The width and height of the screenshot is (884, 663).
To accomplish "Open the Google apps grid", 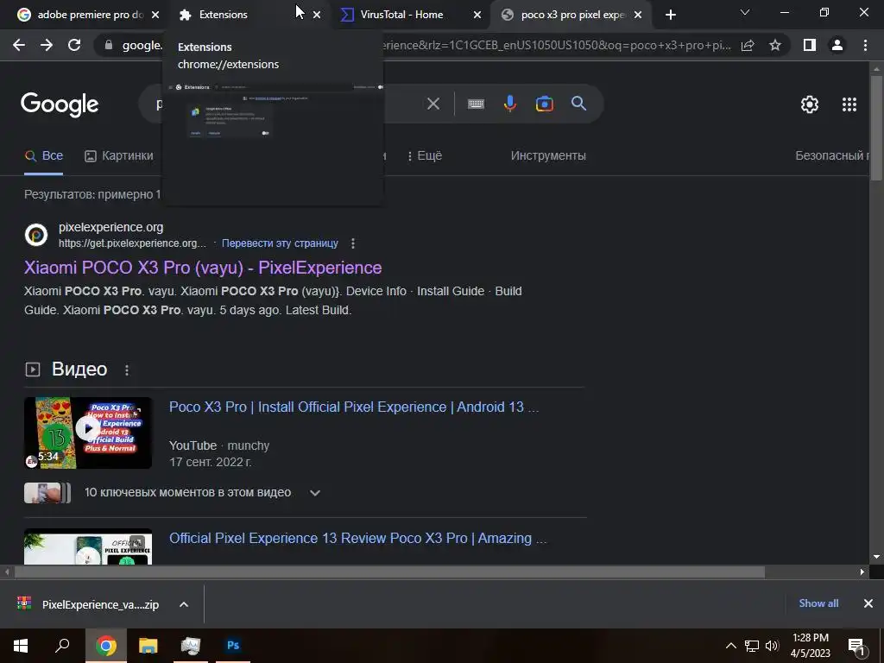I will pos(849,104).
